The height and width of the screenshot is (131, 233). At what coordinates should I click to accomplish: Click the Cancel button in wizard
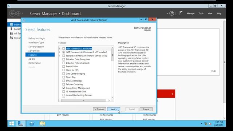(146, 109)
